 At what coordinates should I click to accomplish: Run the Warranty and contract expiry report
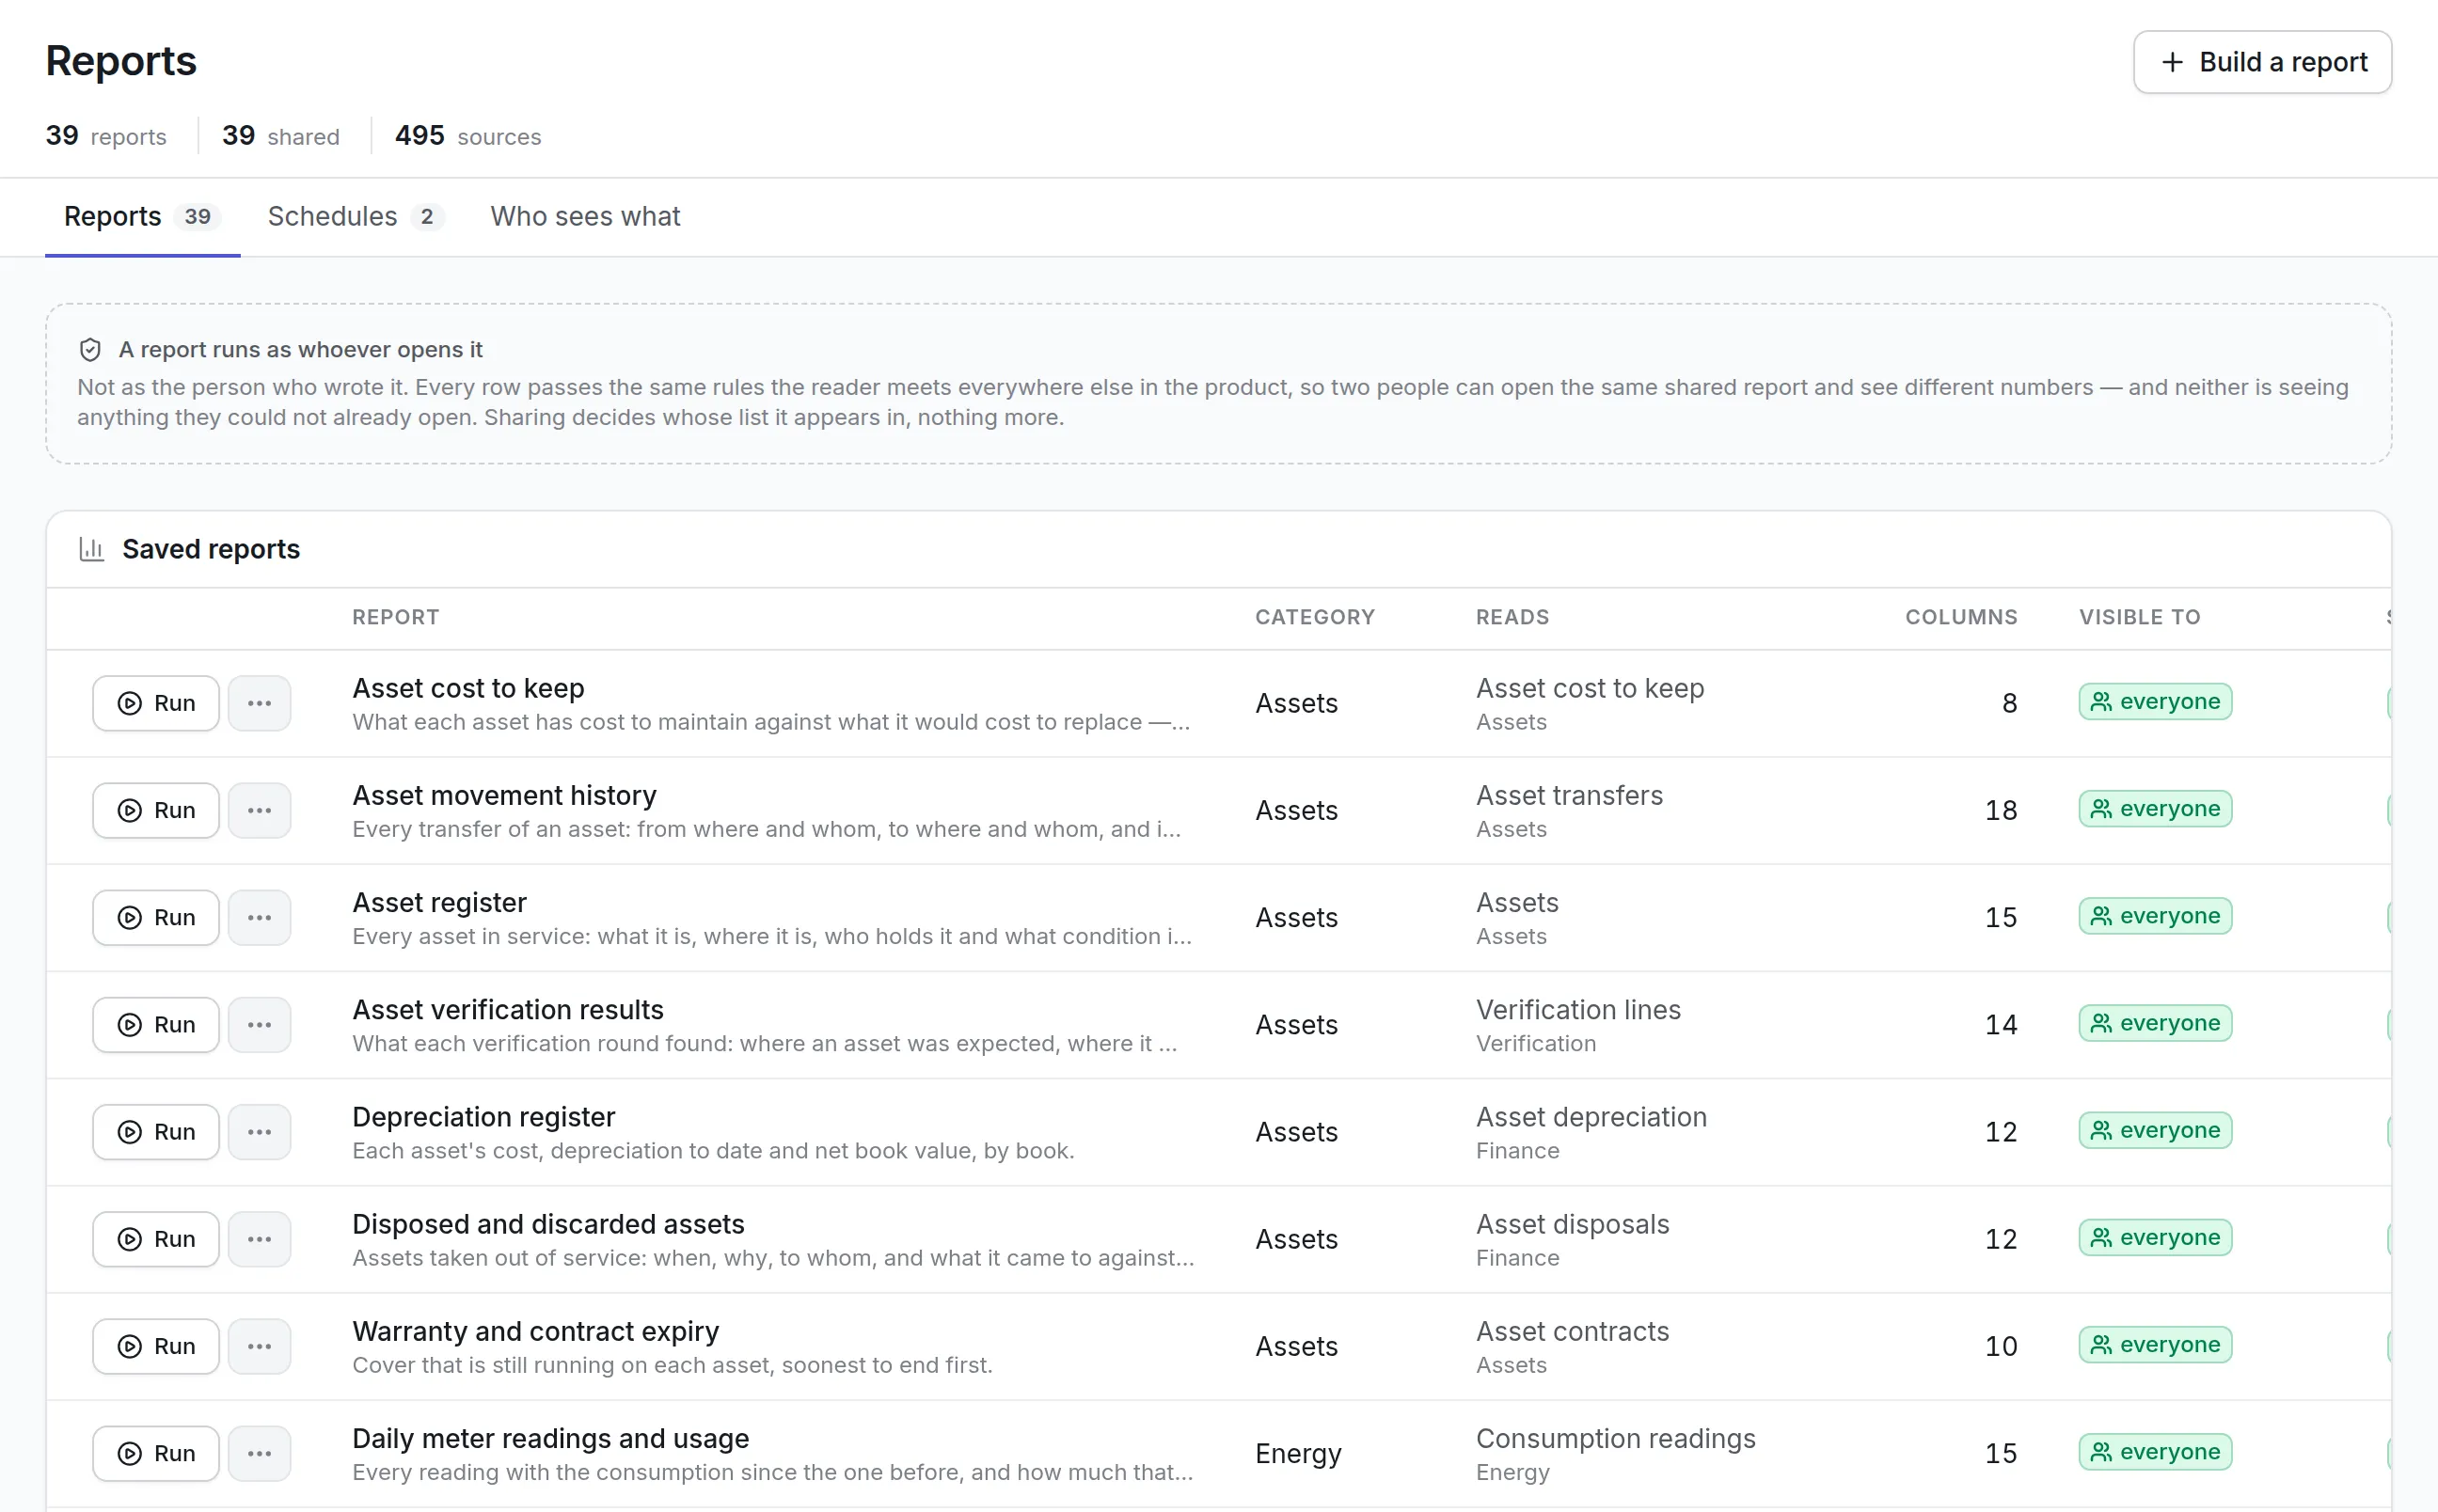(156, 1345)
